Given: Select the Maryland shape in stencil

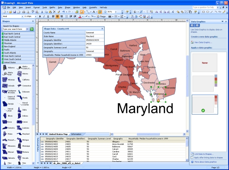Looking at the screenshot, I should [x=23, y=134].
